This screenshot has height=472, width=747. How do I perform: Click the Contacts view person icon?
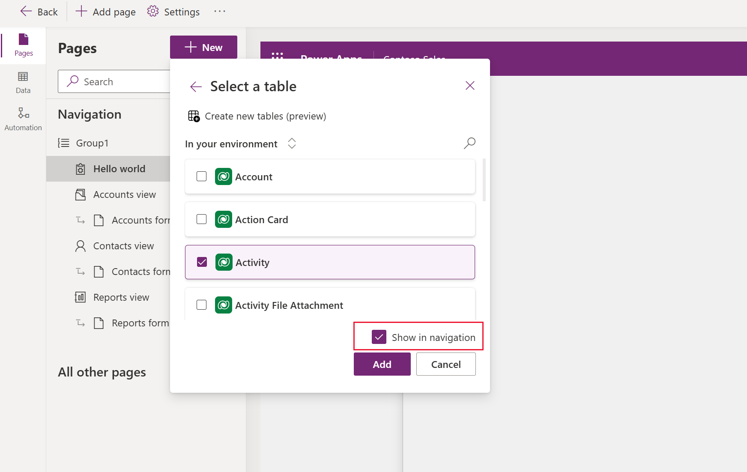pos(81,245)
